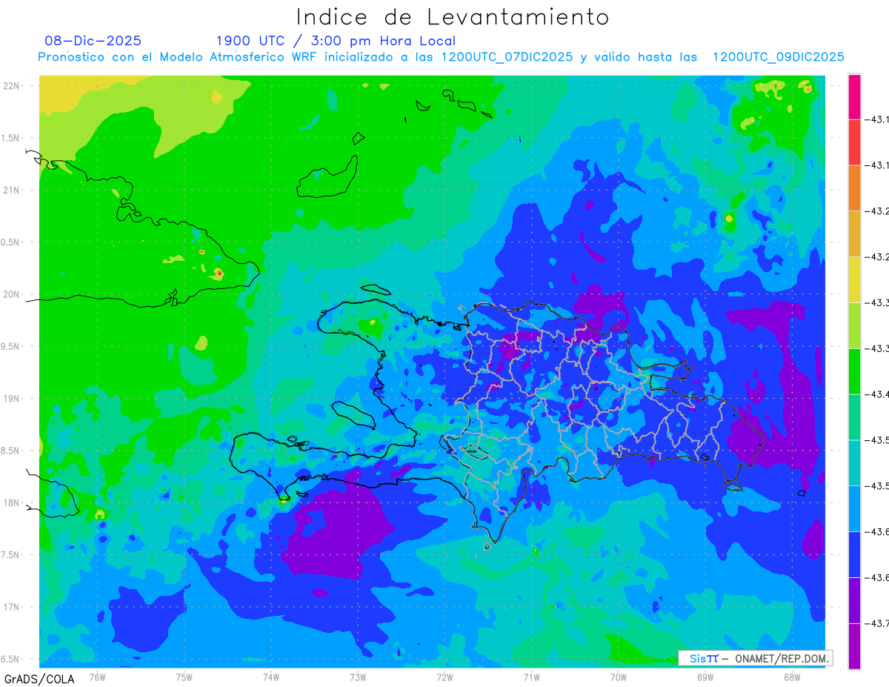The width and height of the screenshot is (889, 687).
Task: Click 'Pronostico con el Modelo Atmosferico WRF' text
Action: tap(179, 57)
